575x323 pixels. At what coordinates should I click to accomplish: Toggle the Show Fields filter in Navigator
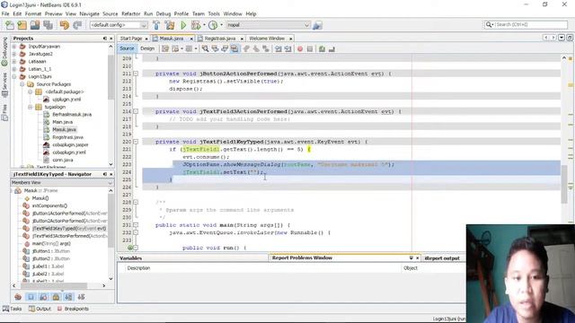click(x=31, y=297)
